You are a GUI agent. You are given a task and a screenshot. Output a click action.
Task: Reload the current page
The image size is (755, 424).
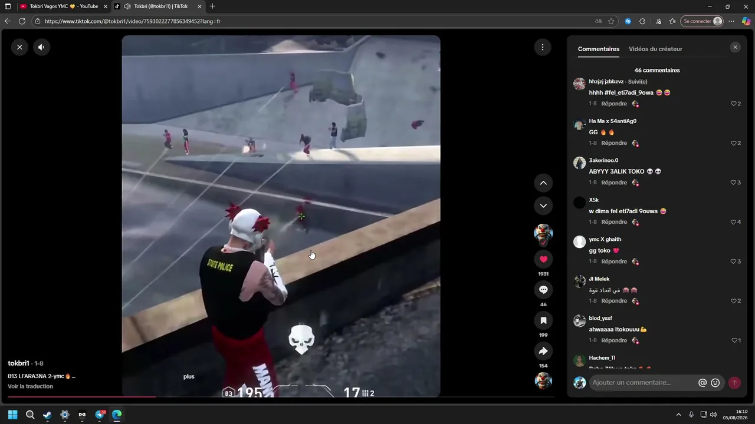click(x=22, y=21)
